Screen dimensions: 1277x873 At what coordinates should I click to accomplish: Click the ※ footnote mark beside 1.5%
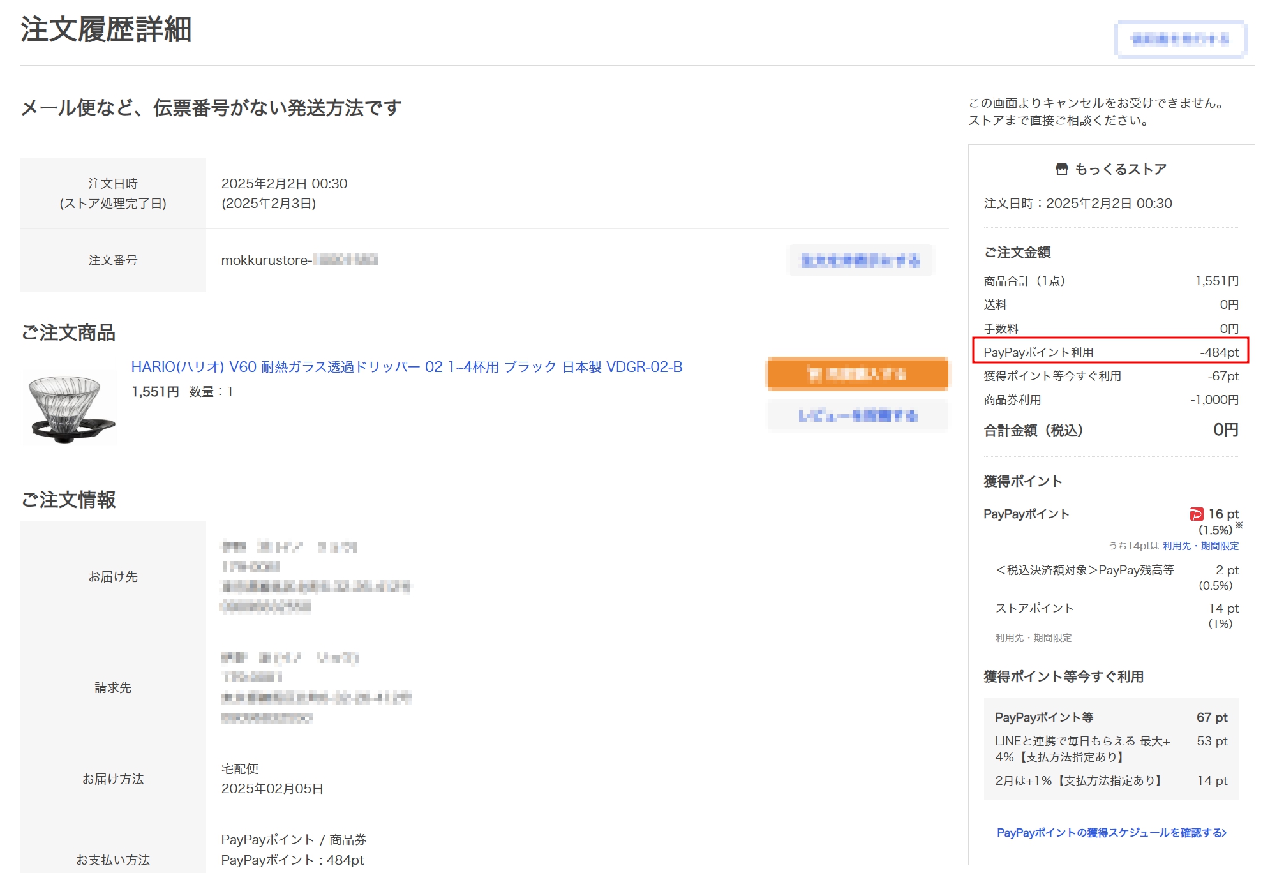[x=1239, y=525]
